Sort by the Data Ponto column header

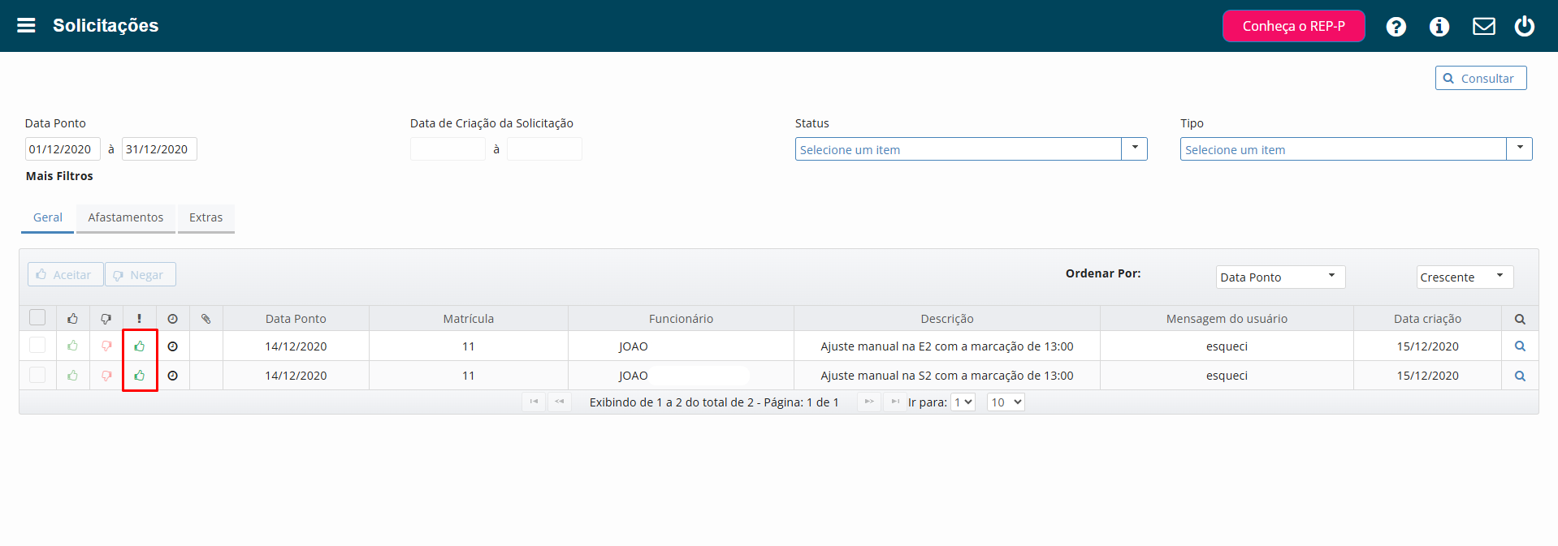pos(296,319)
